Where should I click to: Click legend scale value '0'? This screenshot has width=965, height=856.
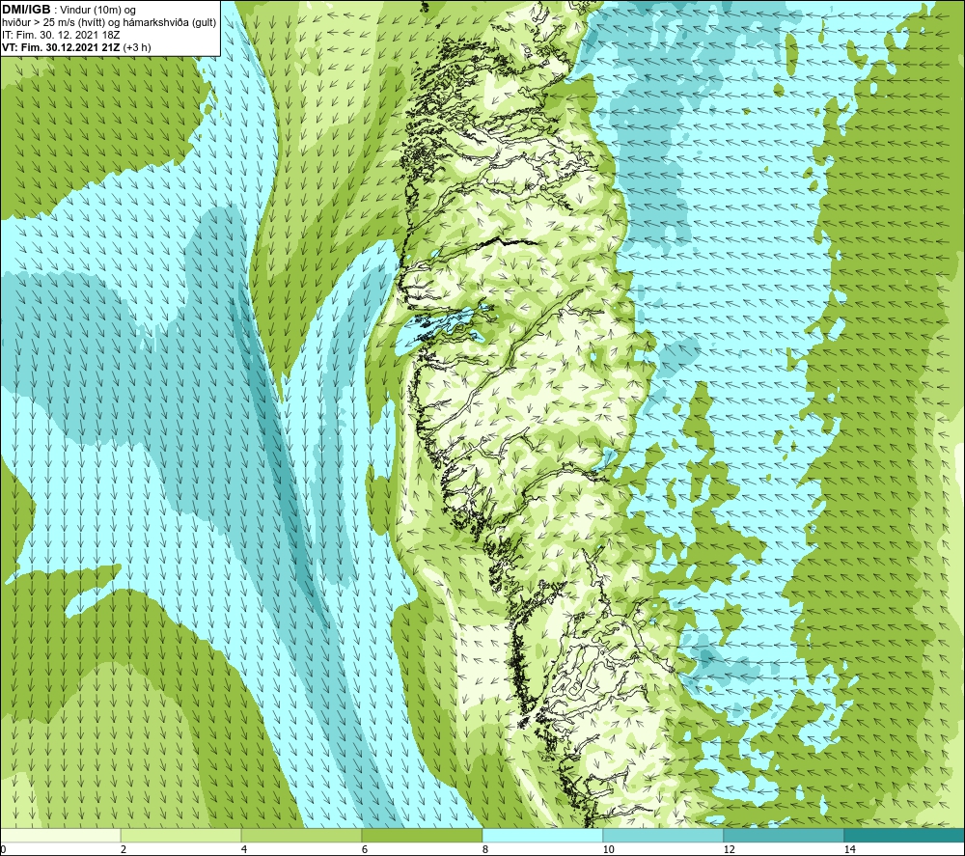pyautogui.click(x=4, y=850)
